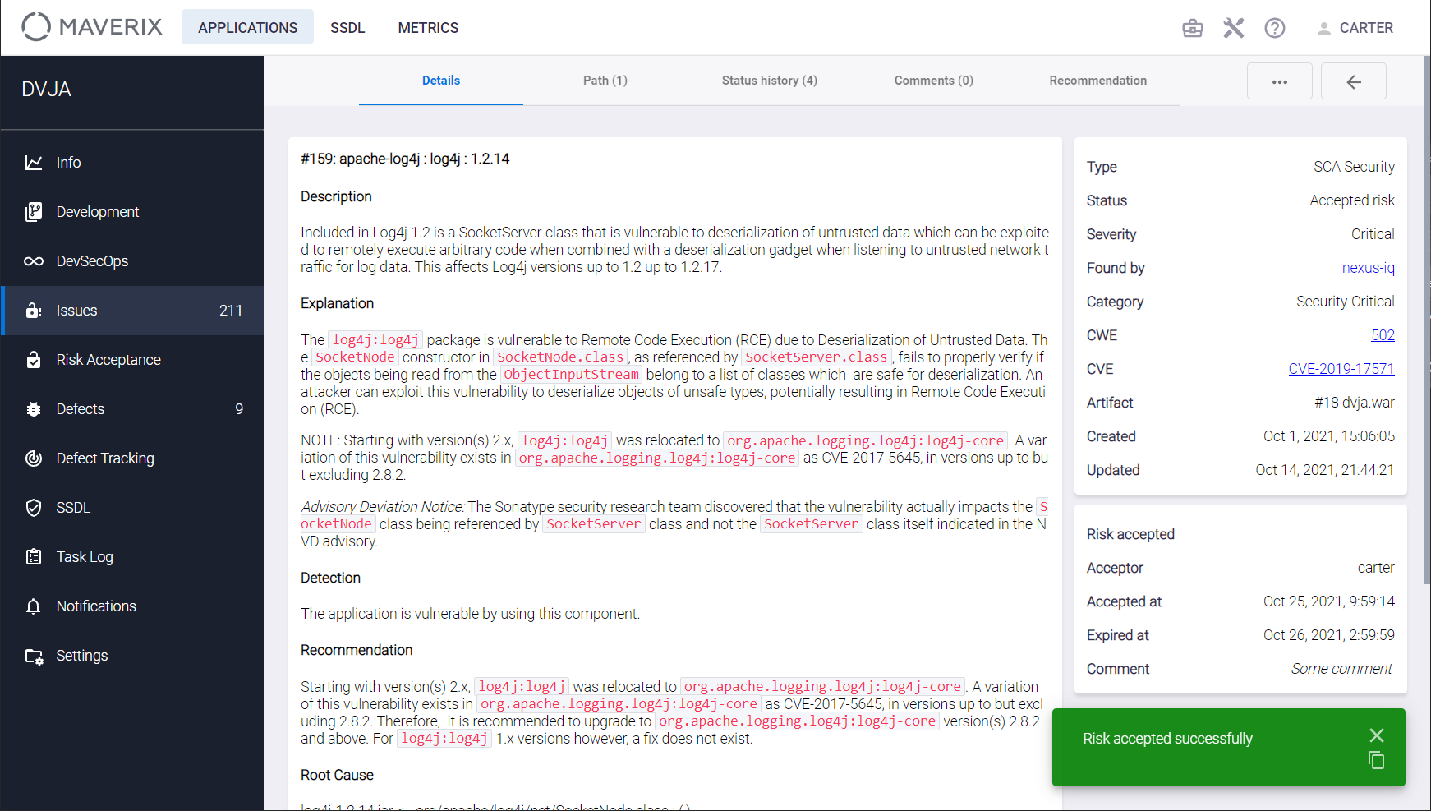Switch to the Path (1) tab

coord(605,81)
